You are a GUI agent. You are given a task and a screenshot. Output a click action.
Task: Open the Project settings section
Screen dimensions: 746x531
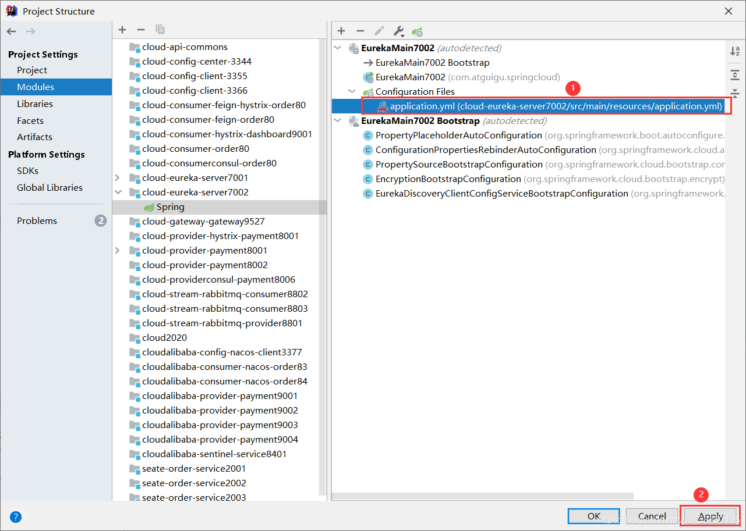(x=32, y=70)
